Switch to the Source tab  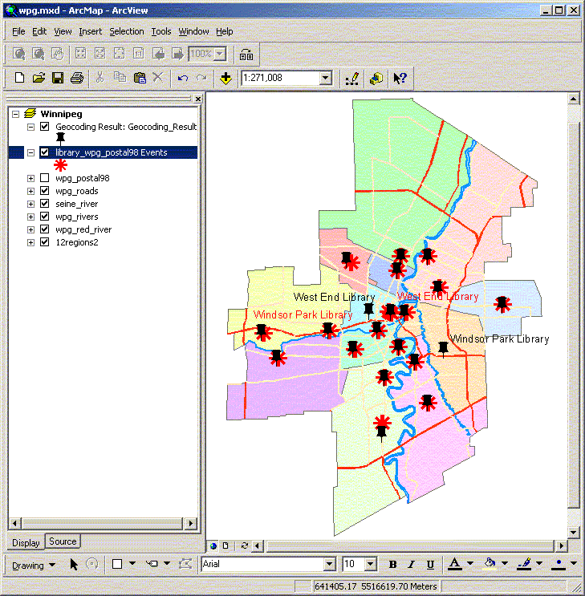(x=63, y=541)
